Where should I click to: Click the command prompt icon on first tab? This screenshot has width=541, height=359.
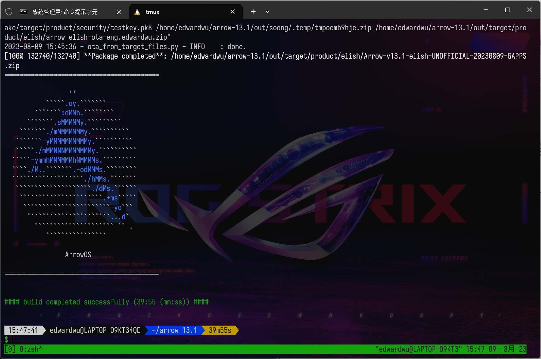pos(24,12)
